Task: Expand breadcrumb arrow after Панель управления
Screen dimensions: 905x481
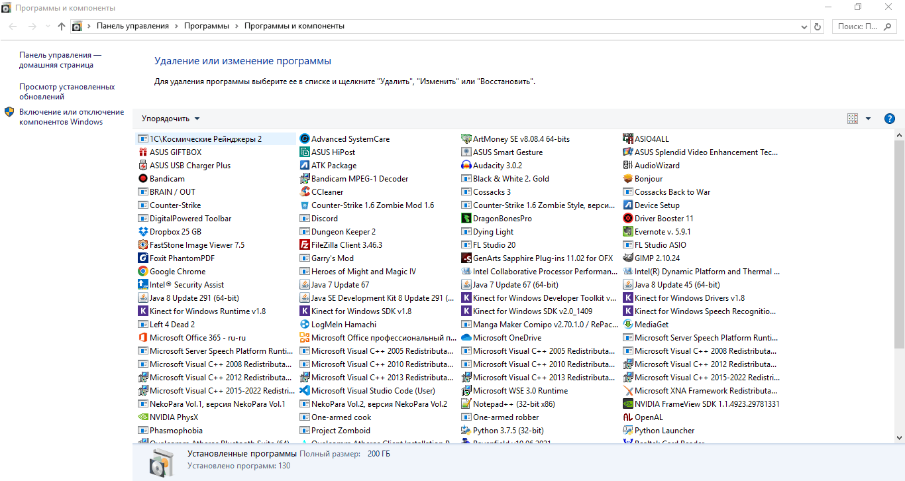Action: click(x=176, y=27)
